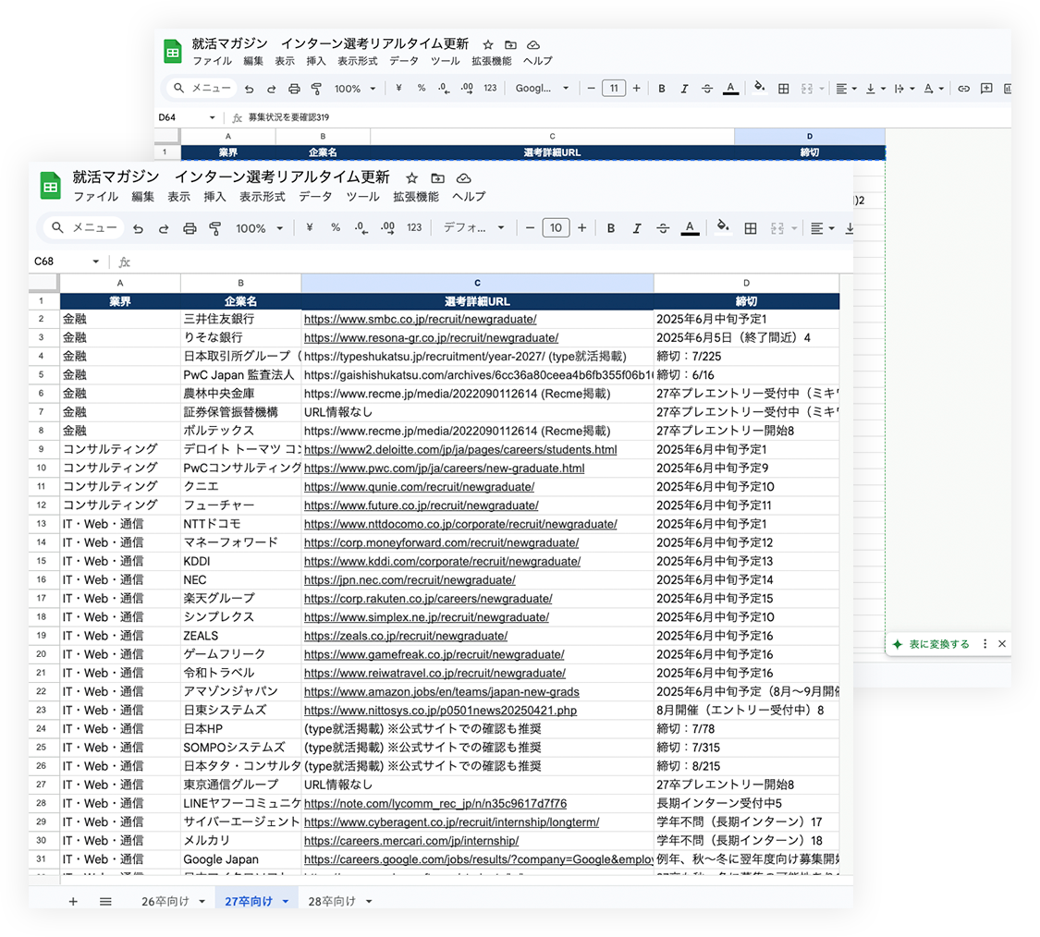The width and height of the screenshot is (1040, 937).
Task: Undo the last action in front window
Action: point(138,228)
